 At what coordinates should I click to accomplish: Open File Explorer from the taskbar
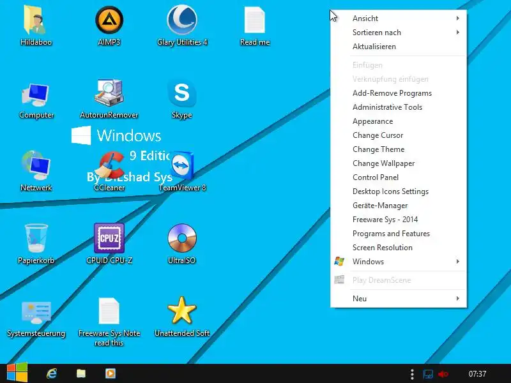[x=81, y=373]
